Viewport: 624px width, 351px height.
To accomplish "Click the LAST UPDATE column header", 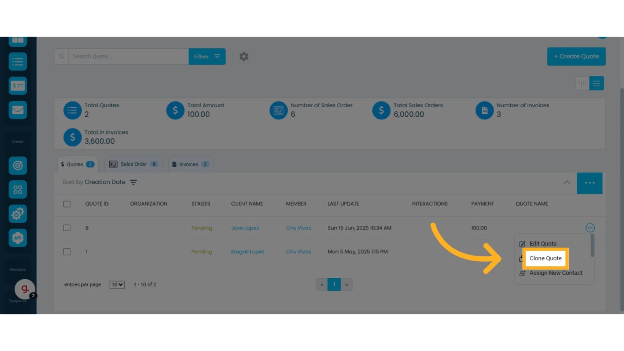I will tap(343, 204).
